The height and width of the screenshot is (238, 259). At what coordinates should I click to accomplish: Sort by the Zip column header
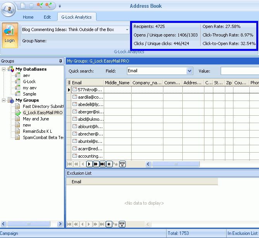[x=229, y=82]
